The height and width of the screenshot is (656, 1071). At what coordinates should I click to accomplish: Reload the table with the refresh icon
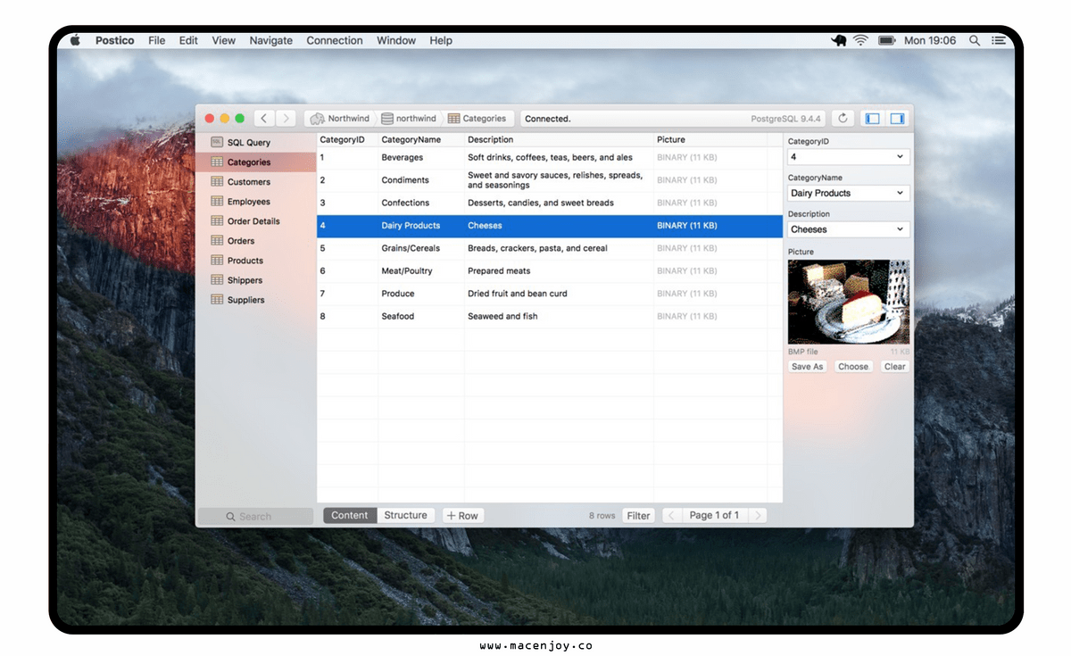[843, 118]
